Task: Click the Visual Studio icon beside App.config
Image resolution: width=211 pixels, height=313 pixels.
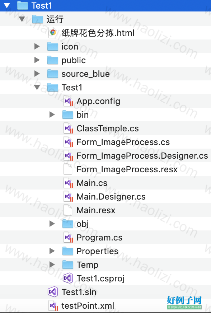Action: 68,101
